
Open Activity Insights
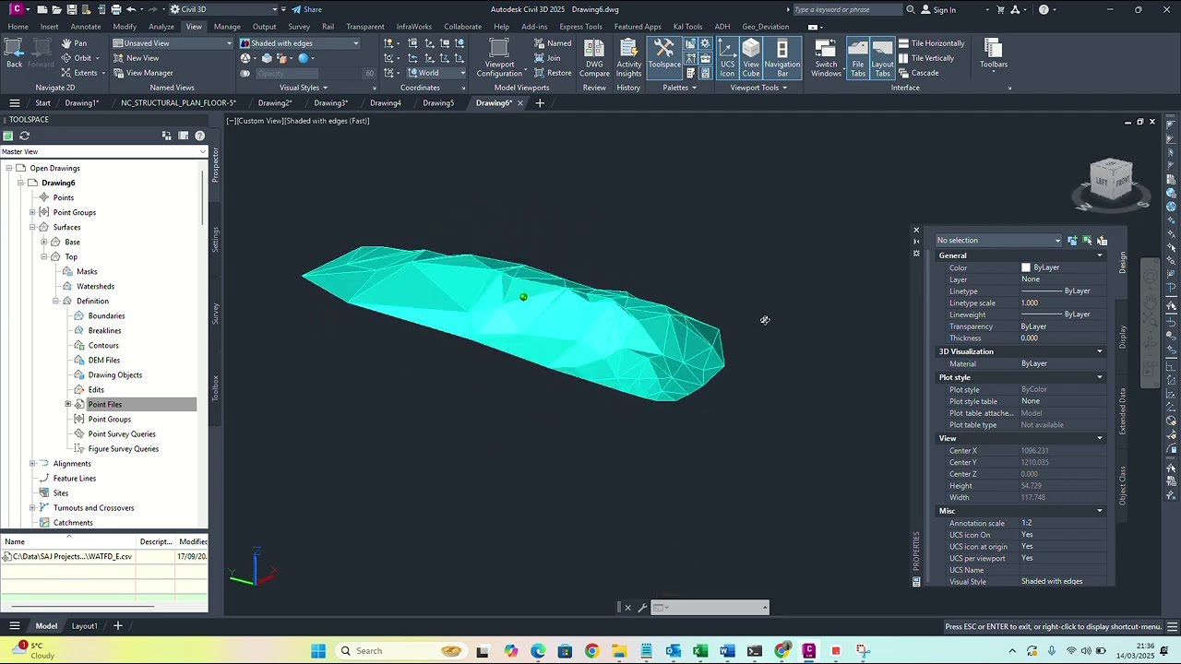(628, 57)
